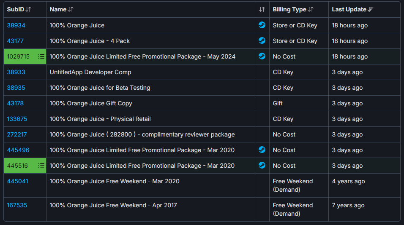Screen dimensions: 404x225
Task: Open SubID 38933 link
Action: 16,72
